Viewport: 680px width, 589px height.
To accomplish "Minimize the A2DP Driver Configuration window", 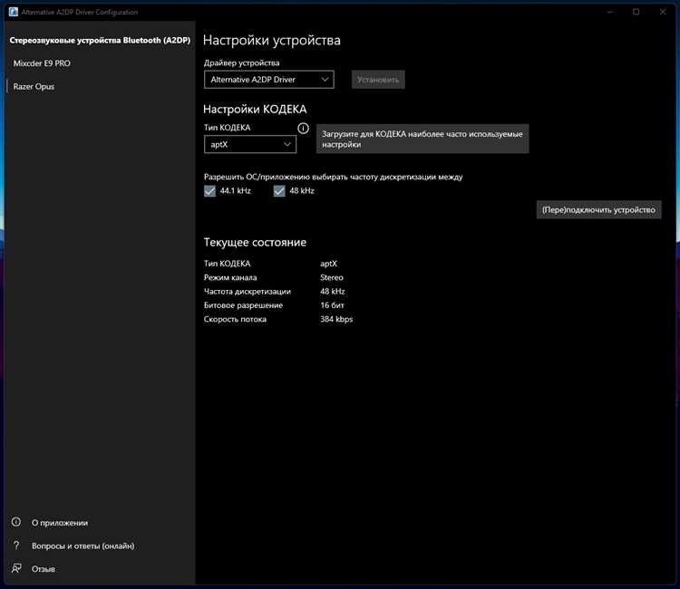I will coord(610,12).
